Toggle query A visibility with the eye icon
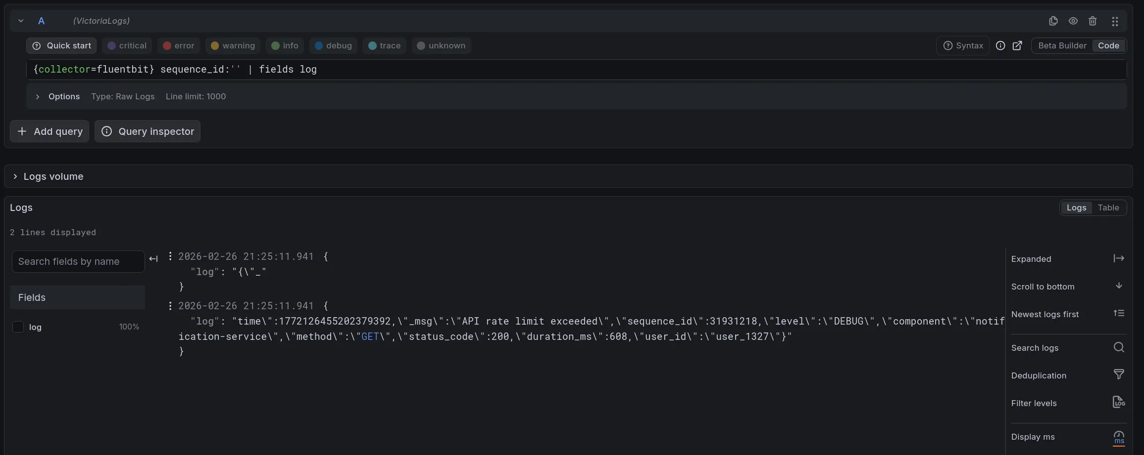Screen dimensions: 1144x455 (1073, 21)
